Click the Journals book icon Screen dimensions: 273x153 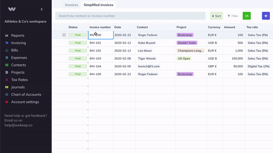pos(7,87)
